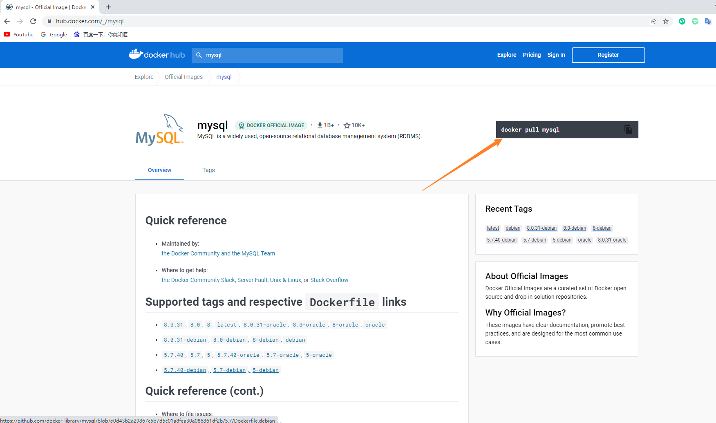This screenshot has width=716, height=423.
Task: Open the 8.0.31-oracle recent tag
Action: point(612,240)
